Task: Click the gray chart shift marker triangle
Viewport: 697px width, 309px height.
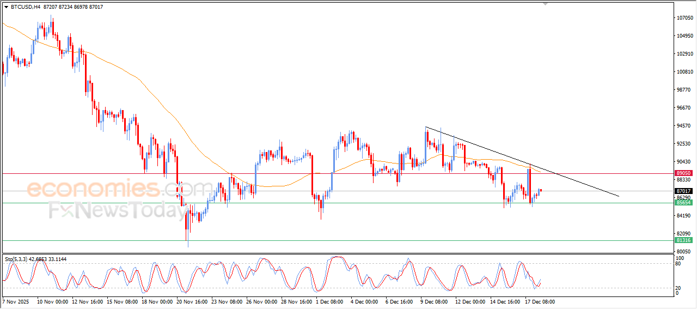Action: tap(546, 4)
